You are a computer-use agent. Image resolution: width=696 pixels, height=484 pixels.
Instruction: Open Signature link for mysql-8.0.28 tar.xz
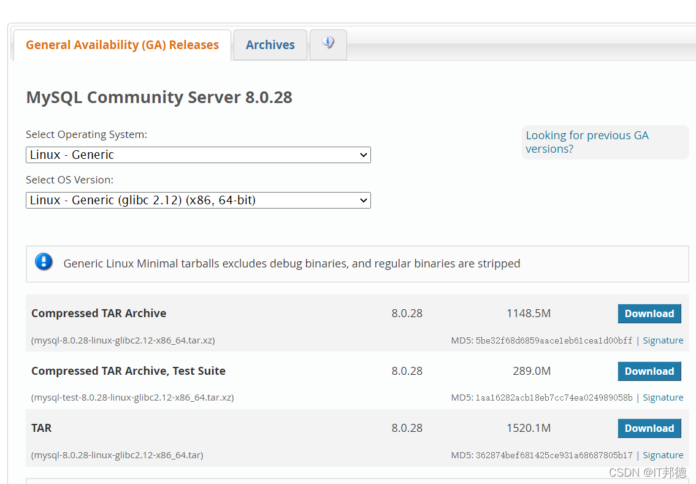663,340
